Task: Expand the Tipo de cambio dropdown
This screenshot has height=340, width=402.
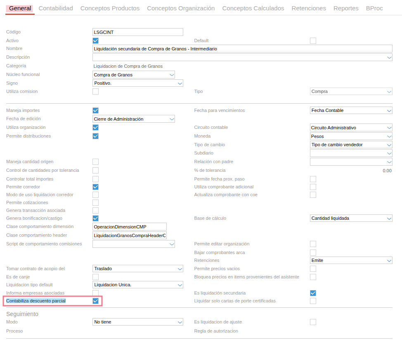Action: [x=389, y=145]
